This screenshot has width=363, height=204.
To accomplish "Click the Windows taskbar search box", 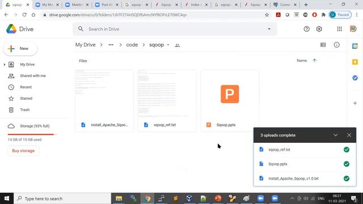I will [62, 198].
